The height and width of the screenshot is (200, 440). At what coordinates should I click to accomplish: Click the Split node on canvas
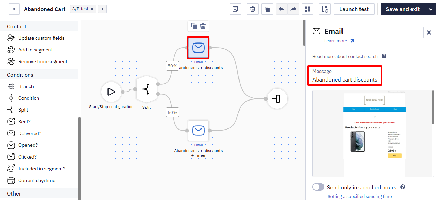pyautogui.click(x=147, y=89)
